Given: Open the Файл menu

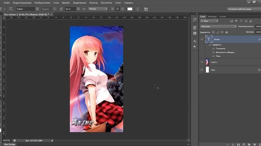Looking at the screenshot, I should [x=7, y=3].
